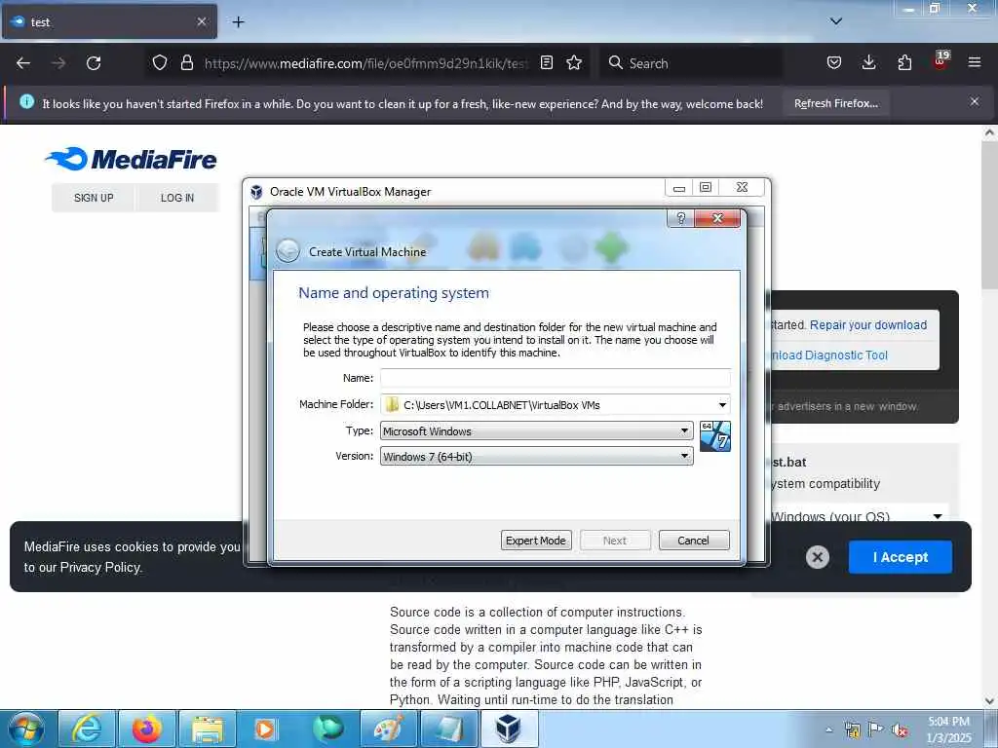The width and height of the screenshot is (998, 748).
Task: Click the greyed-out Next button
Action: pos(615,540)
